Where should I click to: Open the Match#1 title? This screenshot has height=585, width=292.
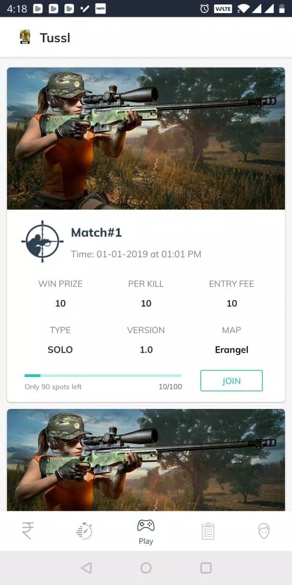[x=96, y=232]
